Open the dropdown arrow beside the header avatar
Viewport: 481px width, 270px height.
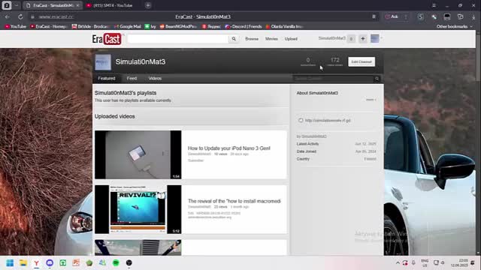pos(382,38)
